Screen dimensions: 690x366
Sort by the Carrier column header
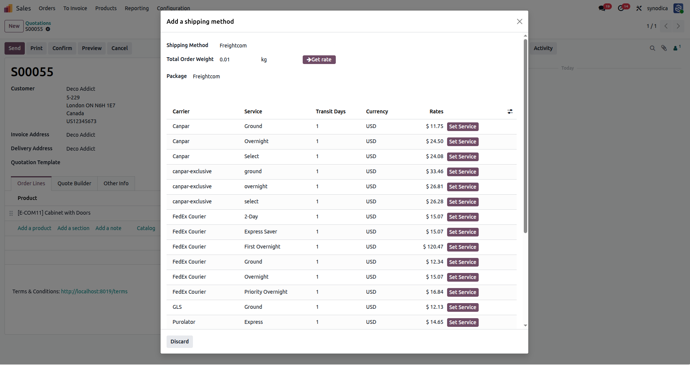(181, 111)
